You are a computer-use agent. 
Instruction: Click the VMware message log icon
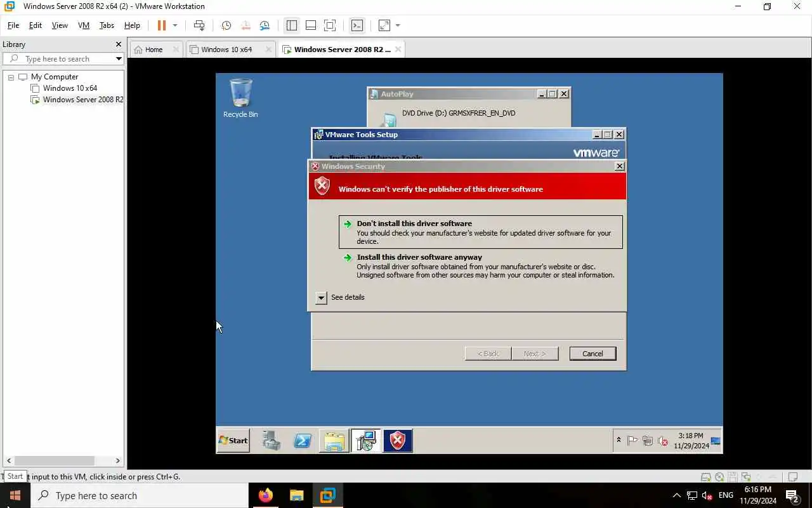tap(792, 477)
